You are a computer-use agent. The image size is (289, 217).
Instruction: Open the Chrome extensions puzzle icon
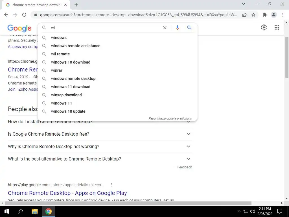pos(265,15)
